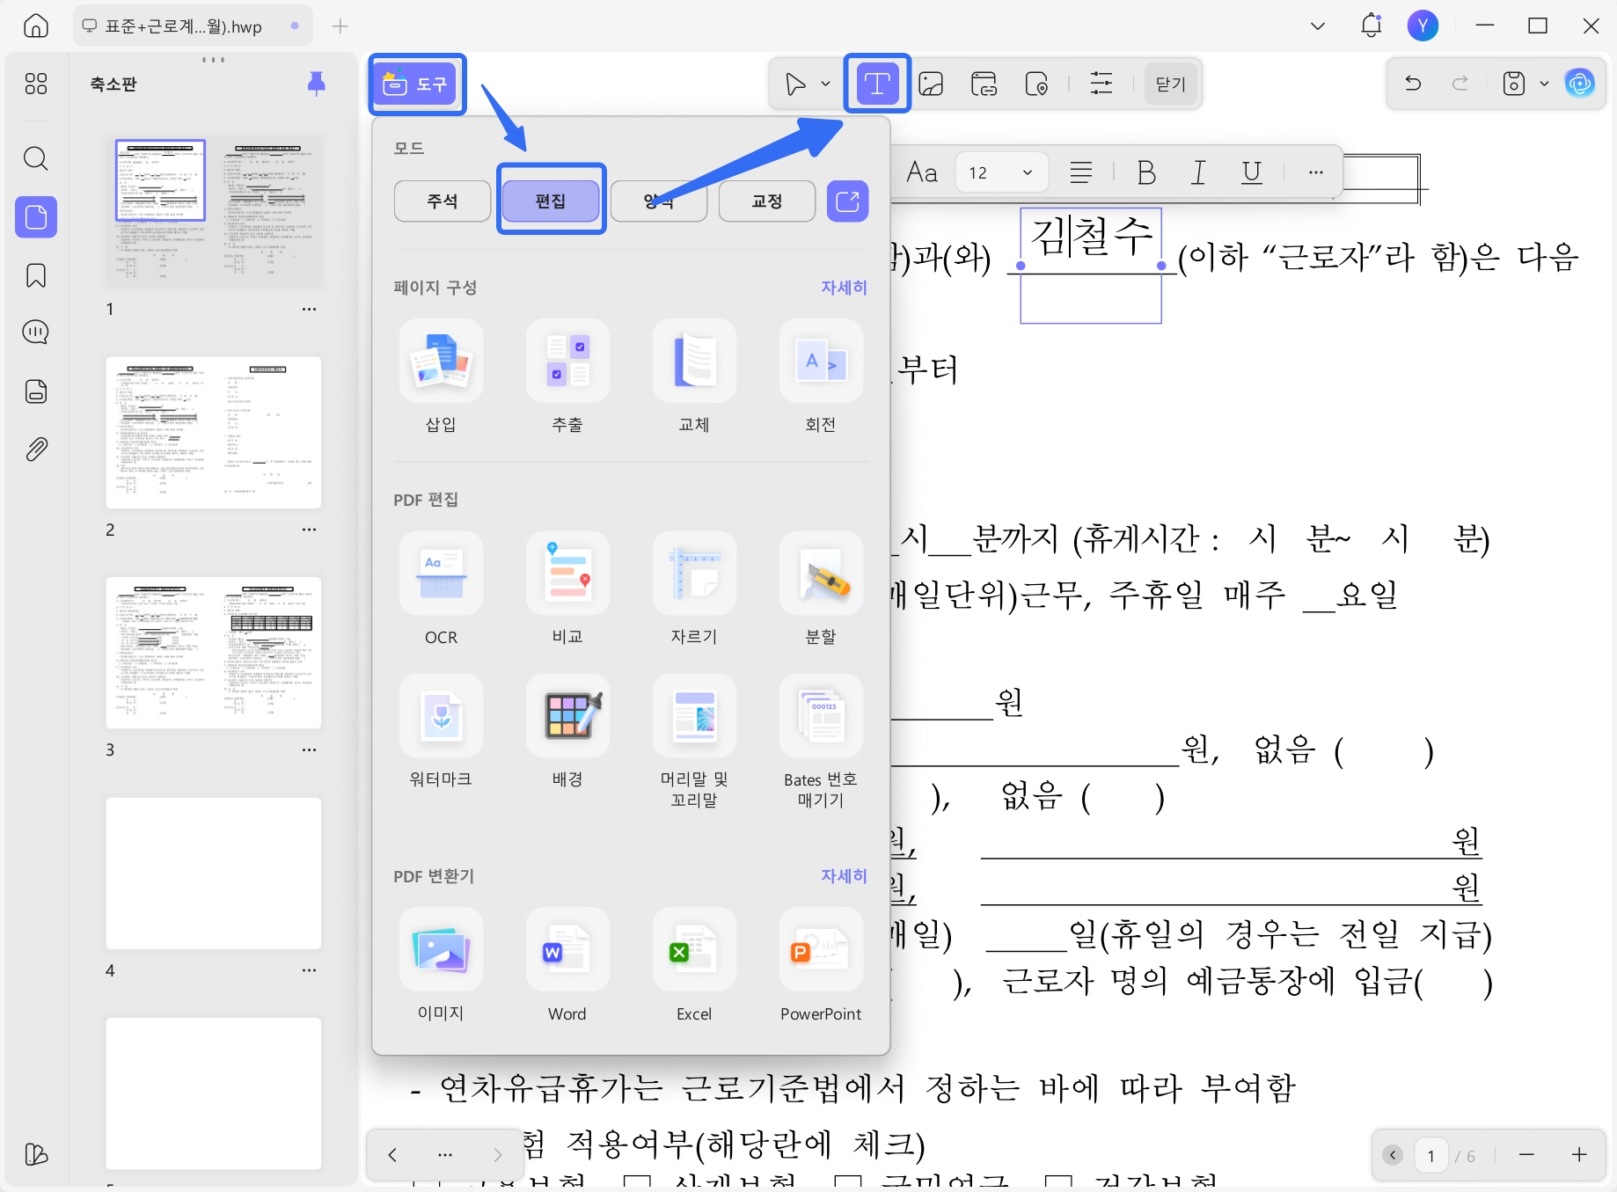Choose the 교체 page tool
1617x1192 pixels.
tap(694, 378)
